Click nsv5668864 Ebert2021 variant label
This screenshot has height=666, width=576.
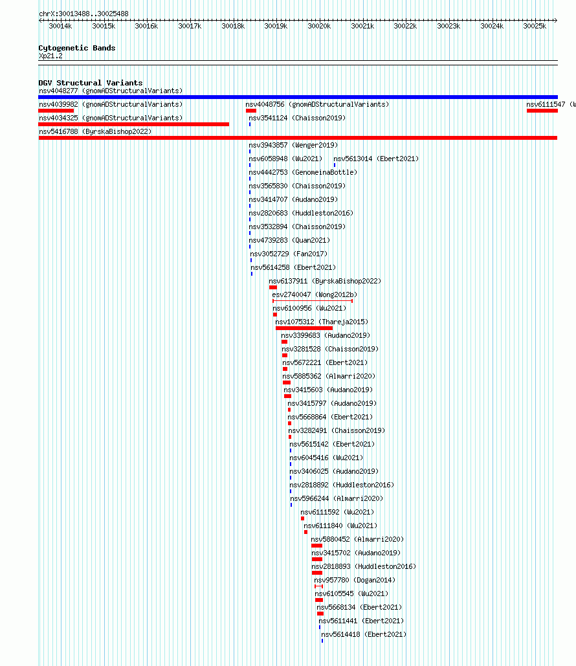coord(330,417)
